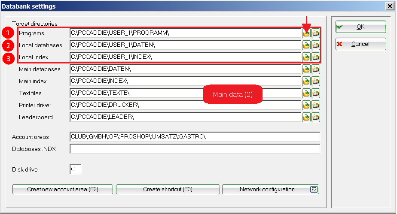Viewport: 397px width, 214px height.
Task: Click the plain folder icon for Programs
Action: tap(316, 33)
